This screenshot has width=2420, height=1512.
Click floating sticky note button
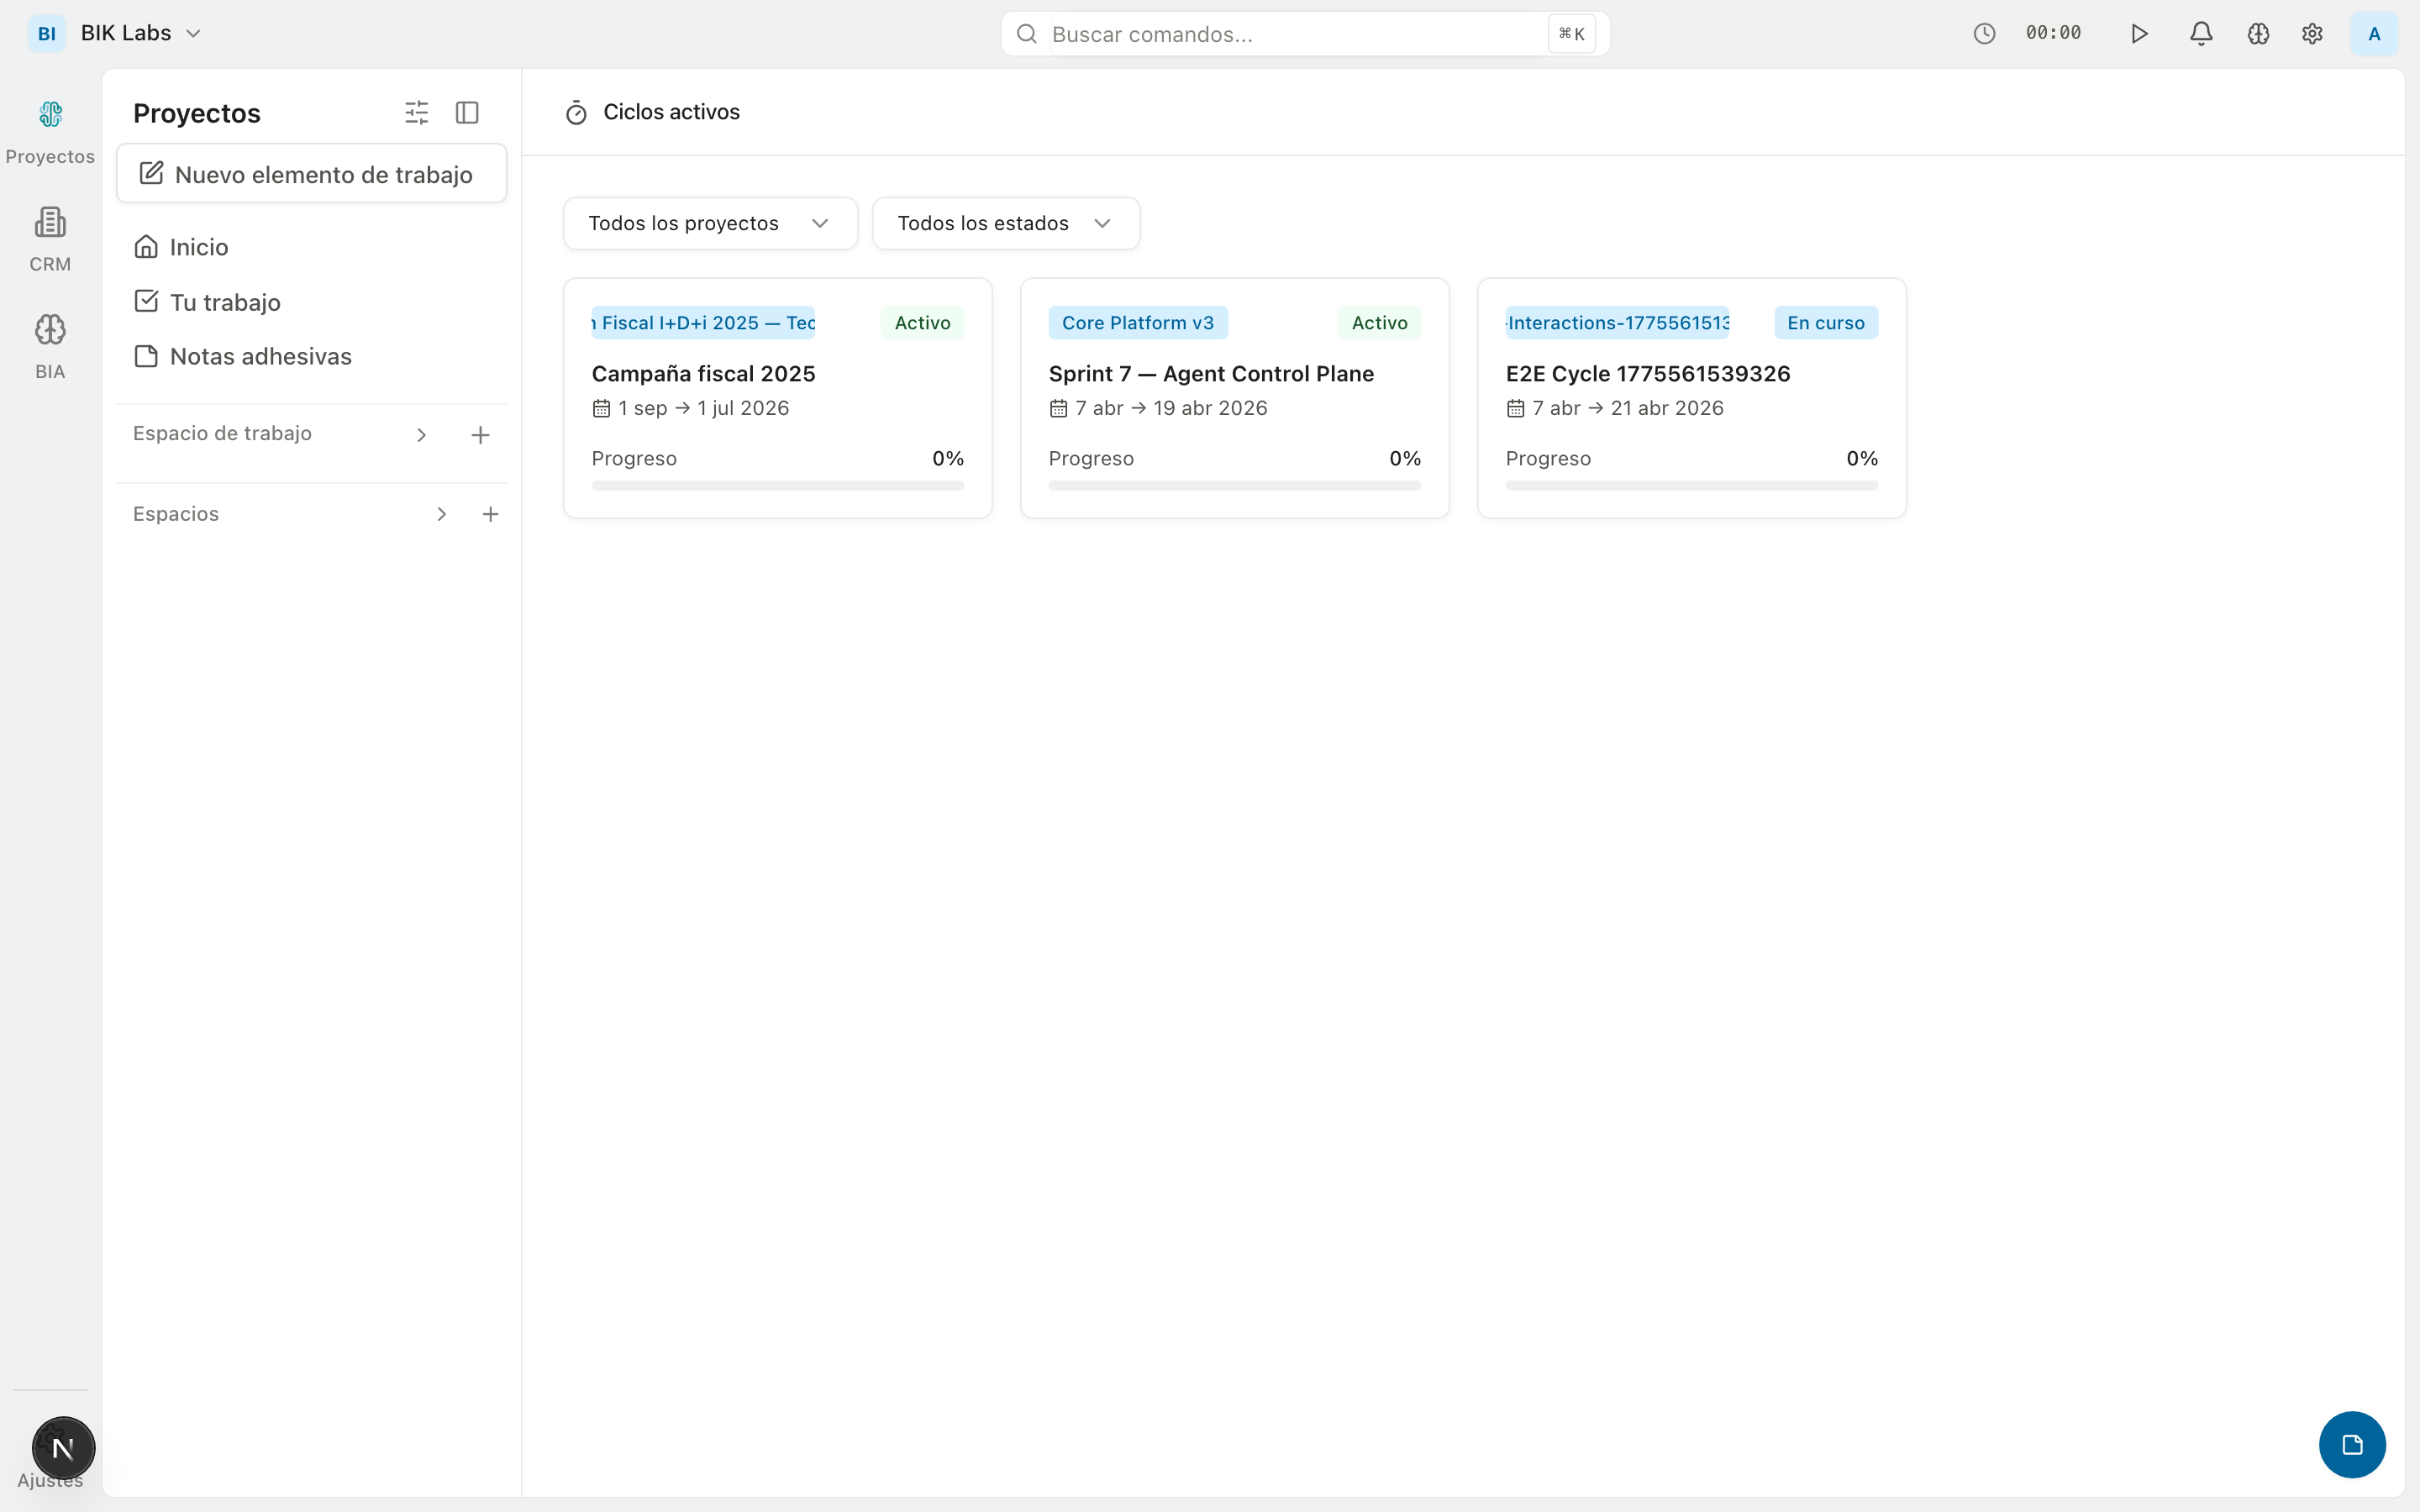(2352, 1444)
